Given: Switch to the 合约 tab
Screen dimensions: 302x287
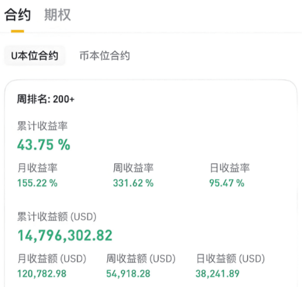Looking at the screenshot, I should [x=17, y=15].
